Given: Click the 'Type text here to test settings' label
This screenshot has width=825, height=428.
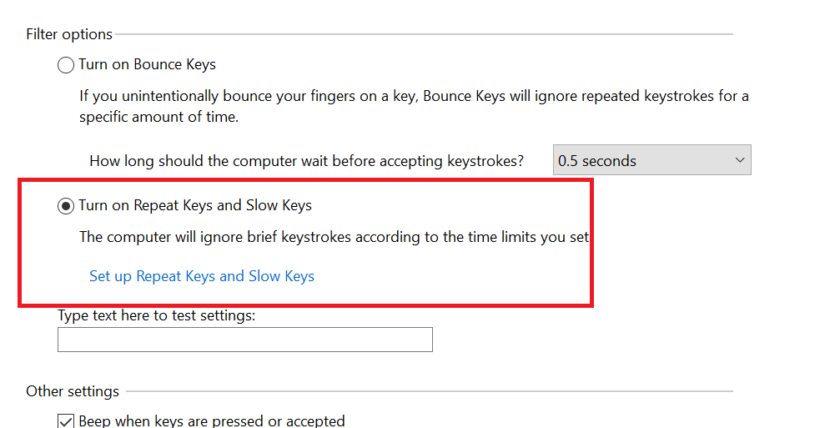Looking at the screenshot, I should point(156,315).
